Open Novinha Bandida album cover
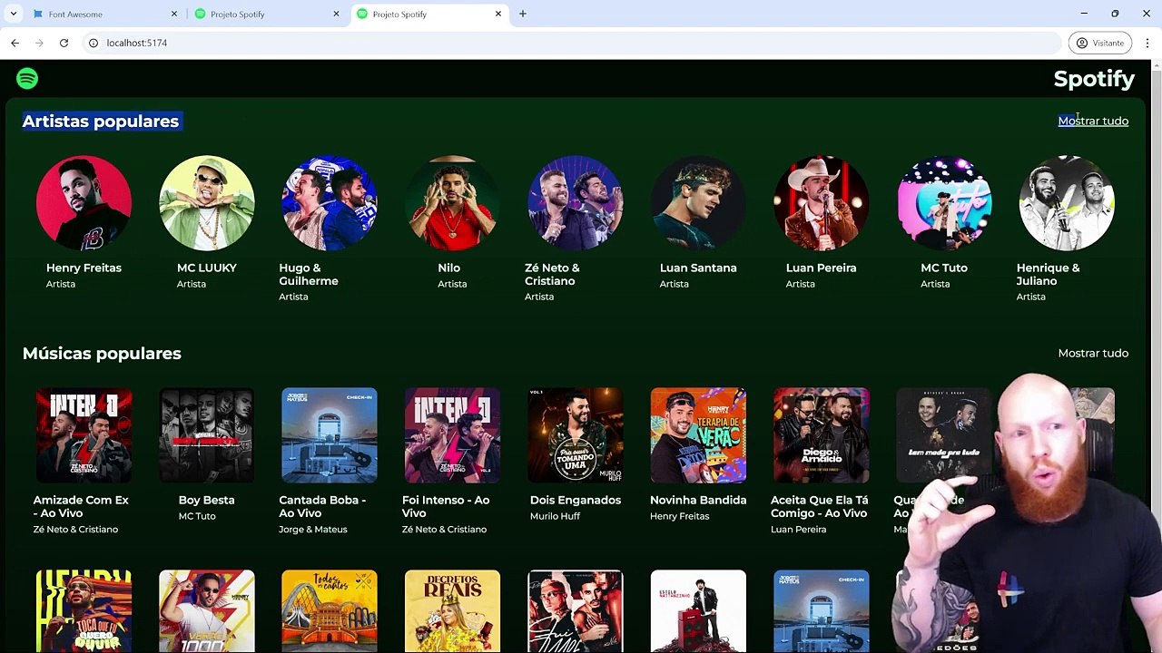This screenshot has height=653, width=1162. click(x=698, y=435)
